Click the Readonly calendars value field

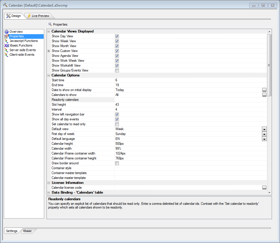point(190,100)
